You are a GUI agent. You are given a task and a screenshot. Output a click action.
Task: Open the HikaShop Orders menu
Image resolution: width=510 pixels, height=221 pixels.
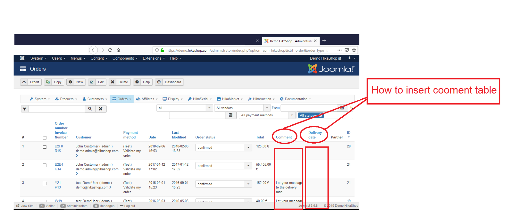pyautogui.click(x=122, y=99)
